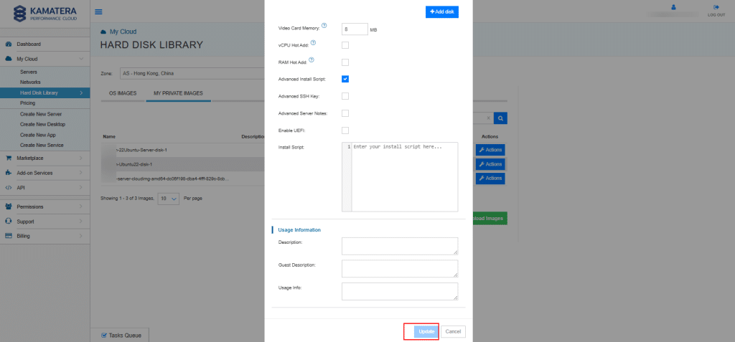Click the hamburger menu icon

(98, 11)
